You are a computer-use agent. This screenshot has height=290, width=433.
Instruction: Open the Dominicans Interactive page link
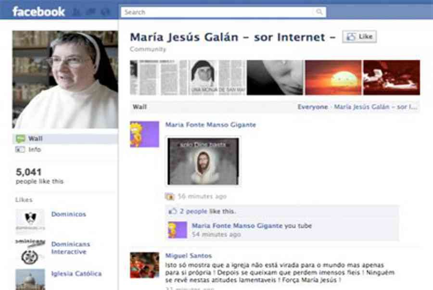coord(71,248)
